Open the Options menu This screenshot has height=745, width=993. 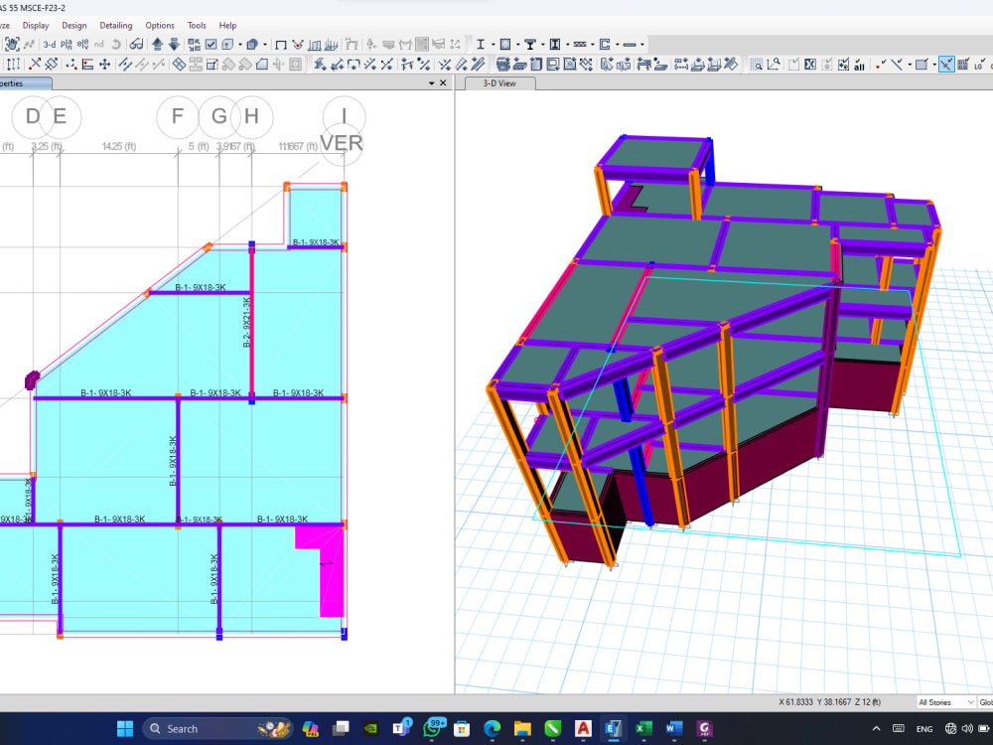point(160,25)
